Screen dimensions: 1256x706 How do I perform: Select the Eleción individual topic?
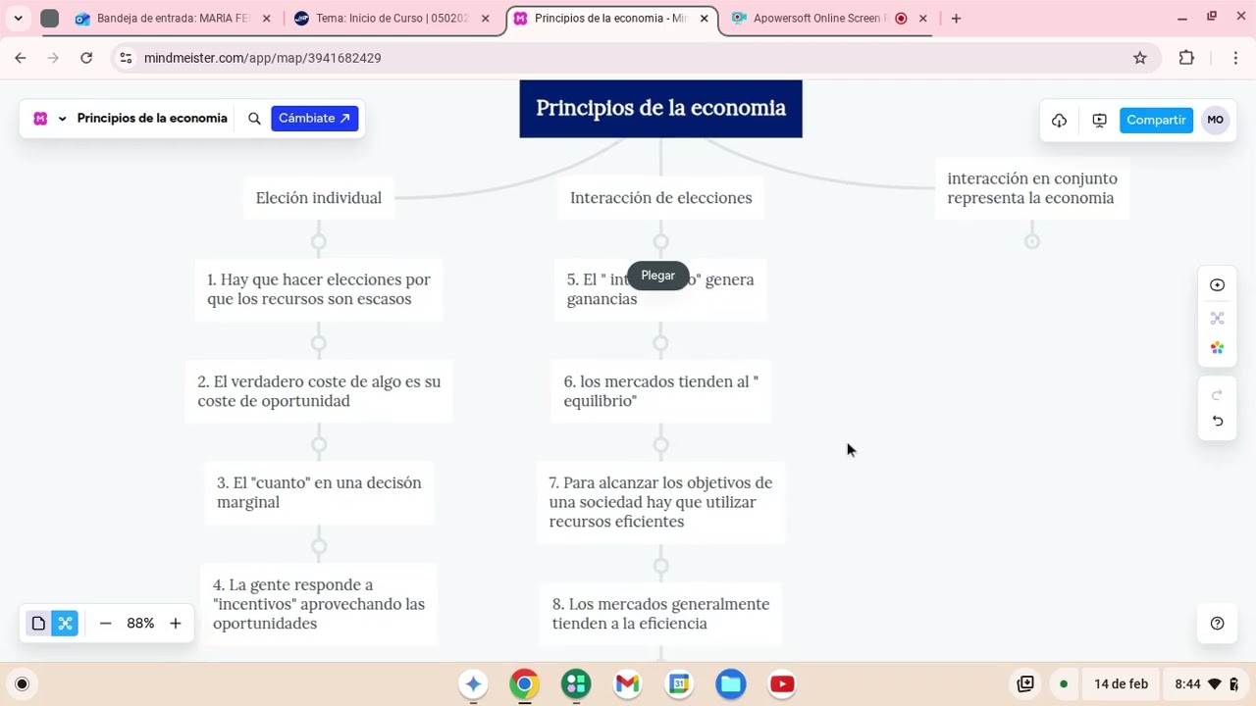click(319, 198)
